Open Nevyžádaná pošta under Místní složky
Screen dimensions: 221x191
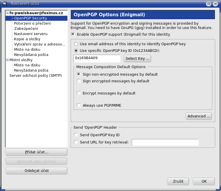[31, 70]
